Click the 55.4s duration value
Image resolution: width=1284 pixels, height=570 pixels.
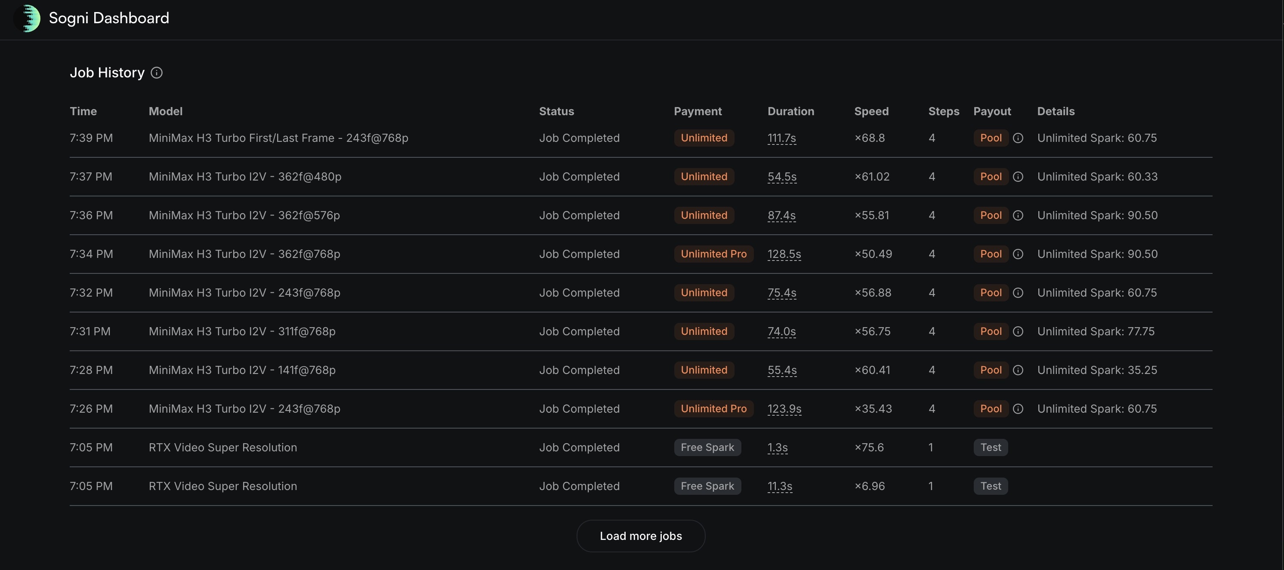[x=782, y=370]
